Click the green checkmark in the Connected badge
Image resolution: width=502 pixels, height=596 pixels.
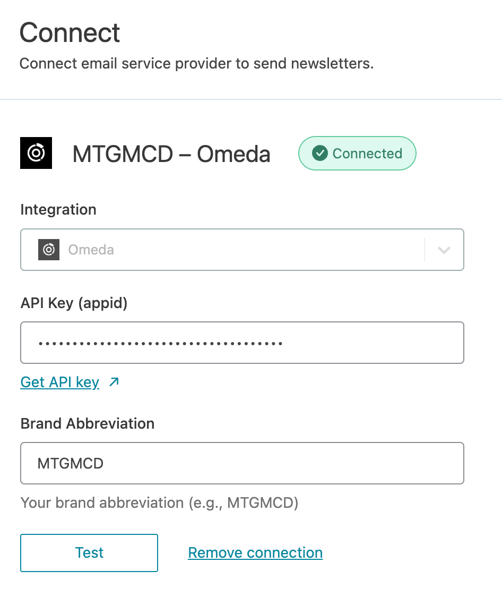pos(319,154)
